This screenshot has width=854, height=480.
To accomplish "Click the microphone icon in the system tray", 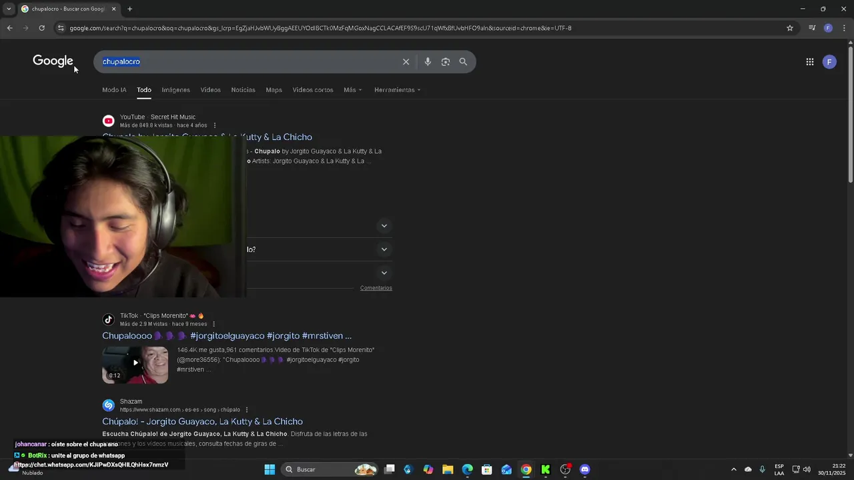I will tap(762, 469).
